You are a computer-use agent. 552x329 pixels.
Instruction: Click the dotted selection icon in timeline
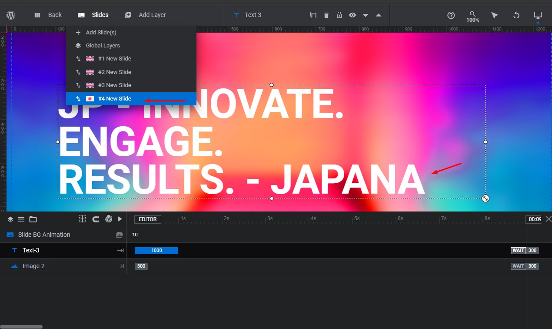(x=83, y=219)
